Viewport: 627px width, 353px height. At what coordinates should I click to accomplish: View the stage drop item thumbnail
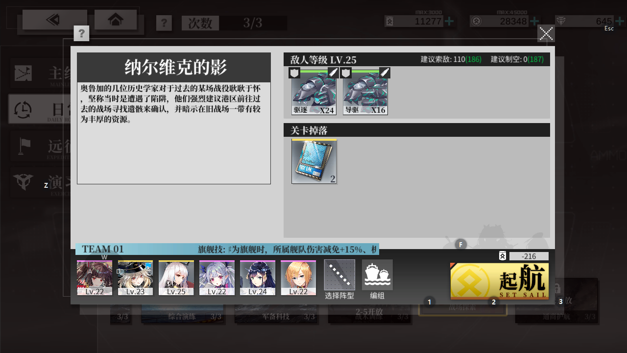(314, 161)
